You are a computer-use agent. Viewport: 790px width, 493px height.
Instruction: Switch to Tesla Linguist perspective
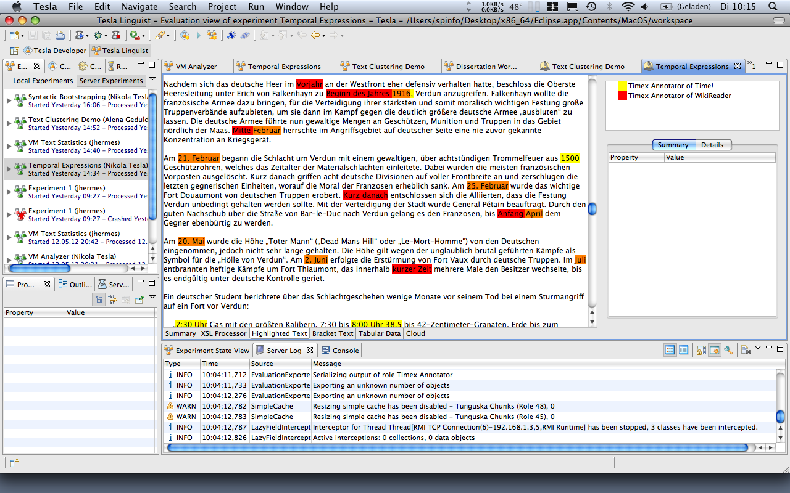pos(120,51)
